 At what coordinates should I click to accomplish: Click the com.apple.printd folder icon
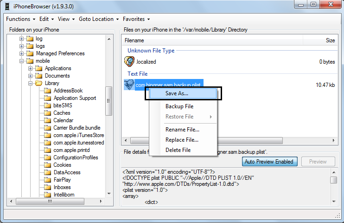47,151
